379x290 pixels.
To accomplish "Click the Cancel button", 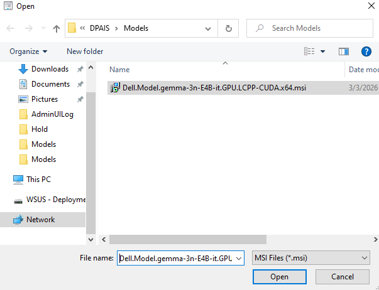I will [x=343, y=277].
